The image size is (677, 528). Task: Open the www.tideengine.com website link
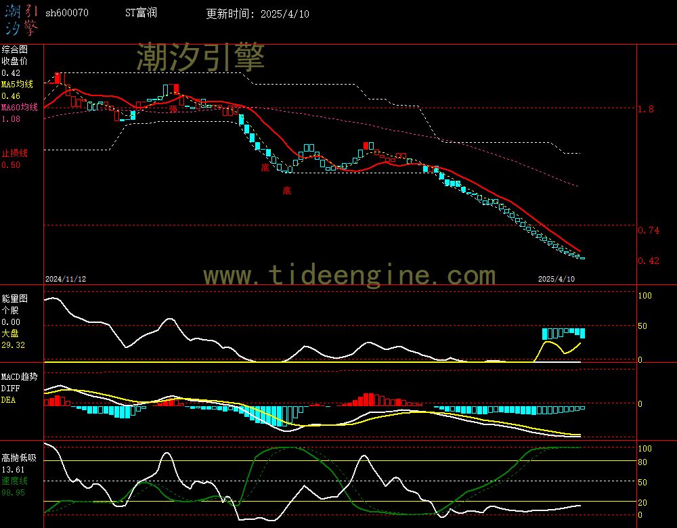[349, 276]
